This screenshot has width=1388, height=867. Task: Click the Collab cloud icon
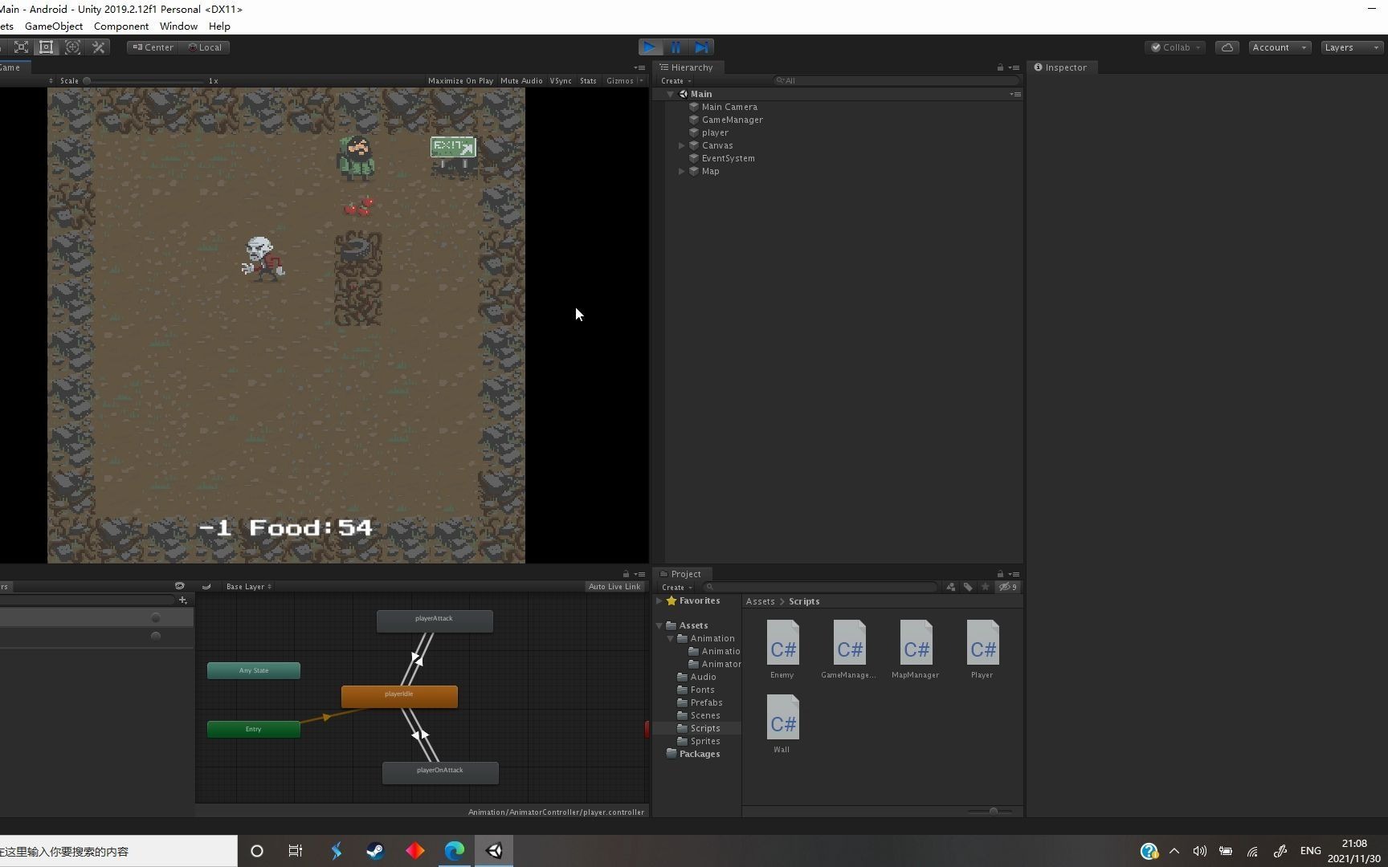(1227, 47)
